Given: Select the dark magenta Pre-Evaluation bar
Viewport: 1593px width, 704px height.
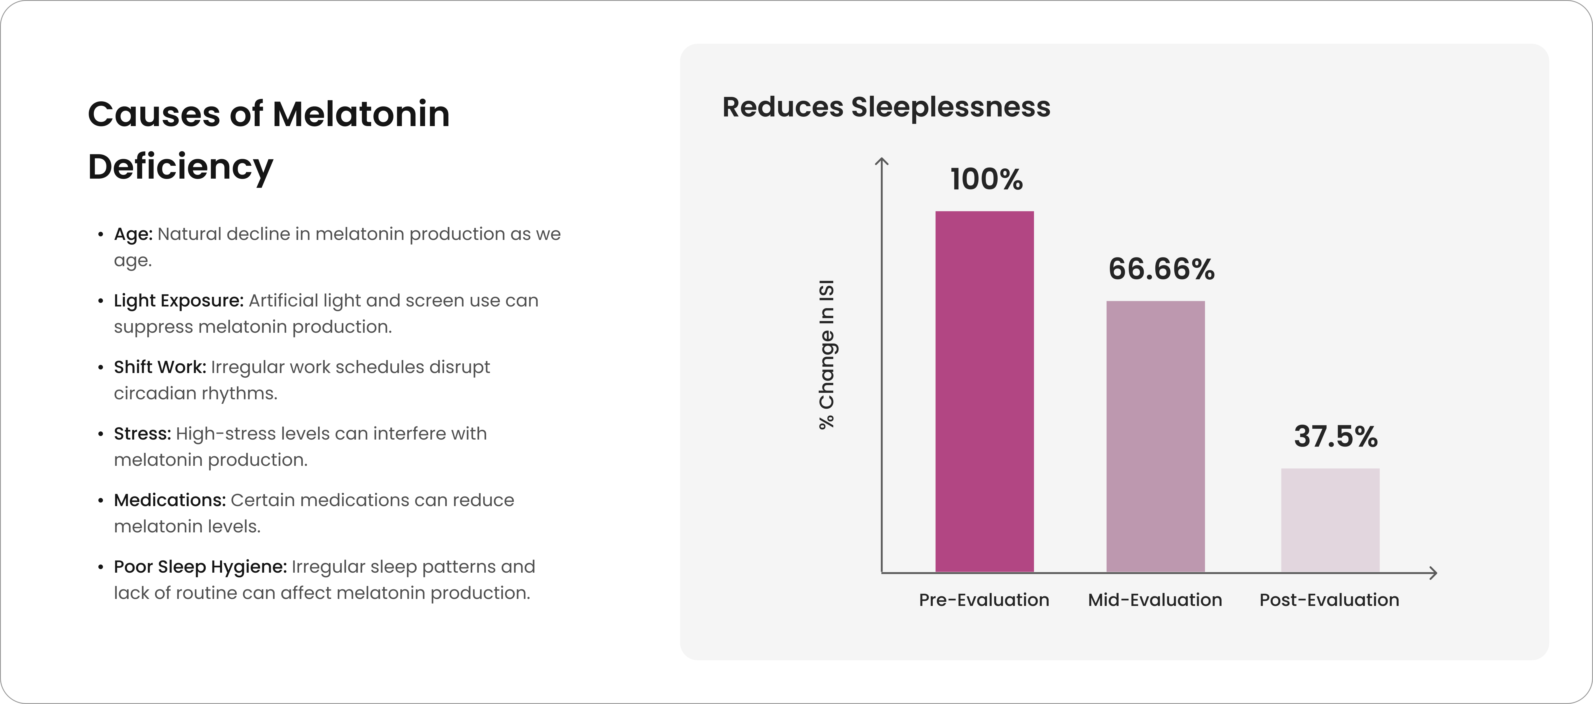Looking at the screenshot, I should [984, 391].
